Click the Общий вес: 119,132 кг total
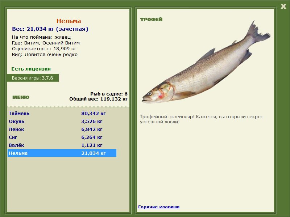Image resolution: width=290 pixels, height=217 pixels. pyautogui.click(x=98, y=99)
